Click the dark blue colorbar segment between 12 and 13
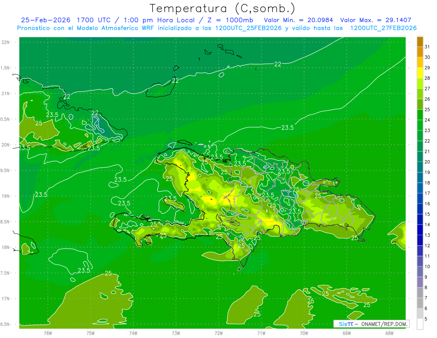Screen dimensions: 437x338 point(420,240)
